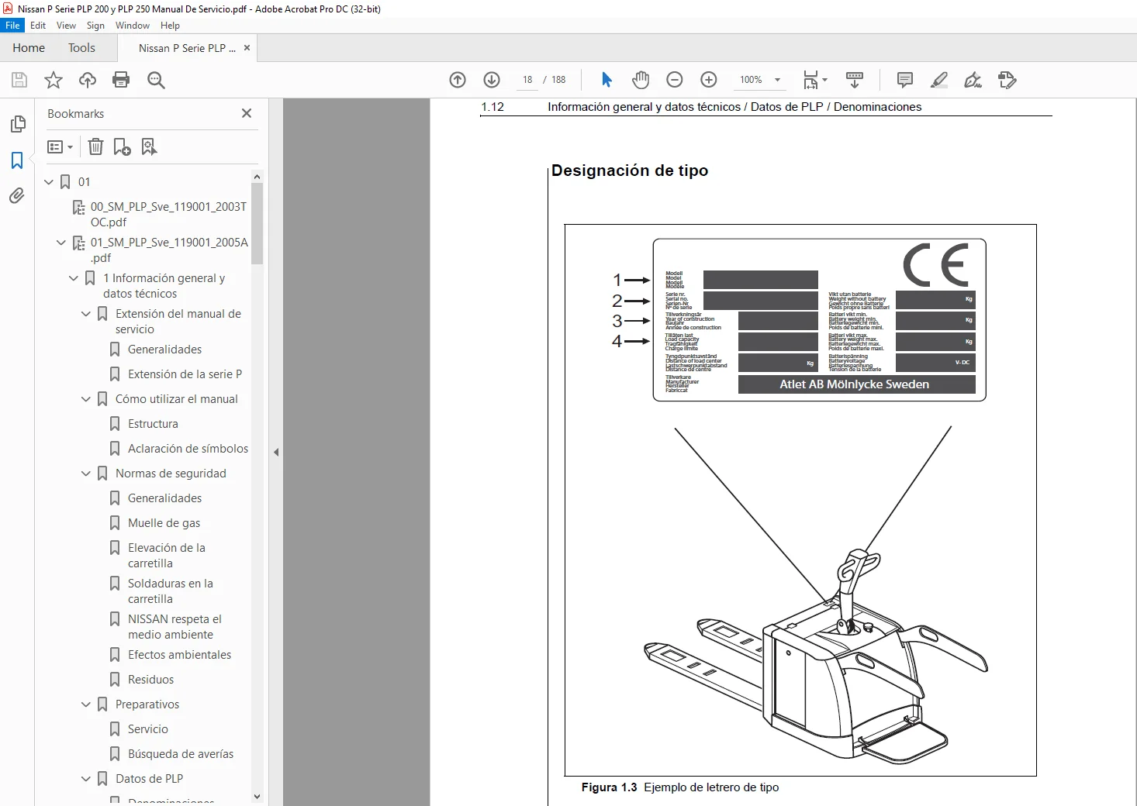This screenshot has height=806, width=1137.
Task: Collapse the Datos de PLP section
Action: 86,779
